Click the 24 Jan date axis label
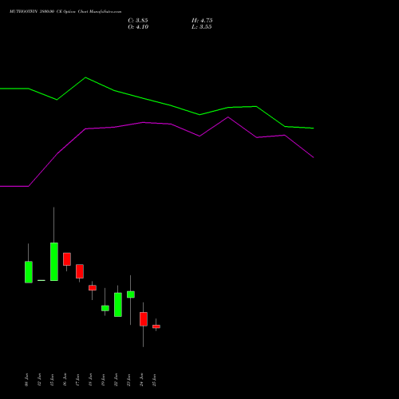Viewport: 399px width, 399px height. coord(141,380)
